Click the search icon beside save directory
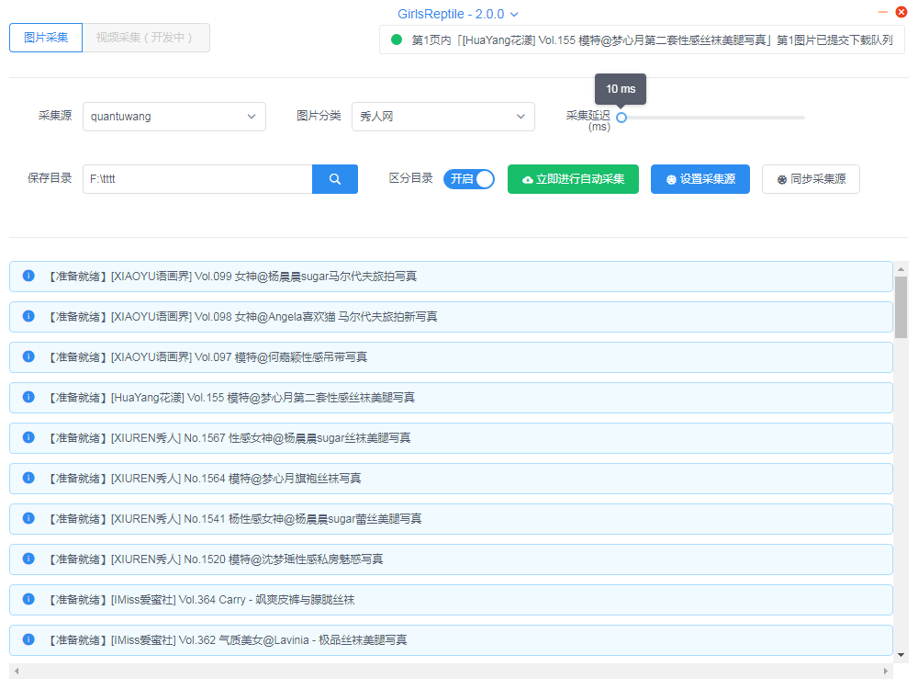Viewport: 918px width, 689px height. pyautogui.click(x=335, y=179)
